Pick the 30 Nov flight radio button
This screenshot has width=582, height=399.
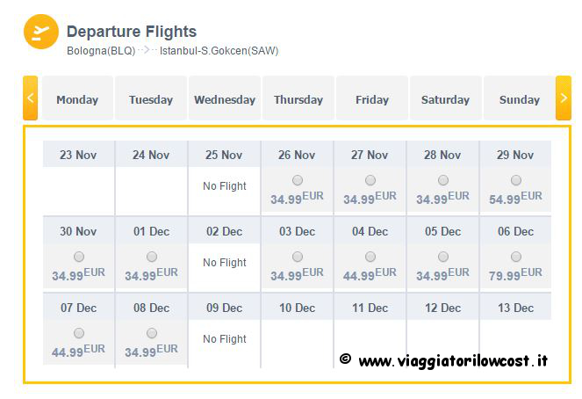click(x=79, y=257)
